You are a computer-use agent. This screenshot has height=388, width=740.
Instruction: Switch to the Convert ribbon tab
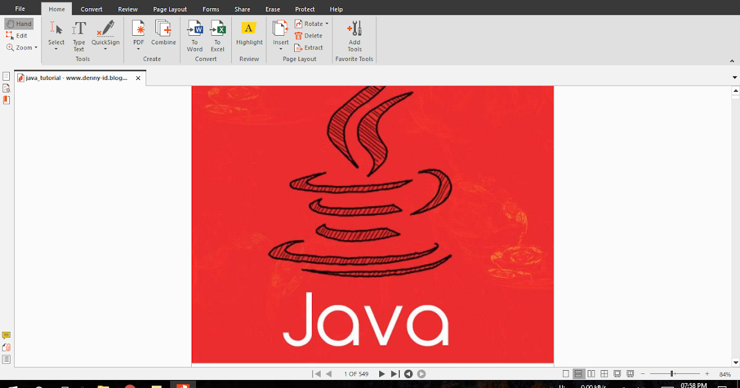92,9
